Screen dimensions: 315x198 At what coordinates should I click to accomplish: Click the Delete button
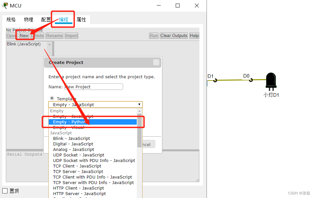point(37,36)
